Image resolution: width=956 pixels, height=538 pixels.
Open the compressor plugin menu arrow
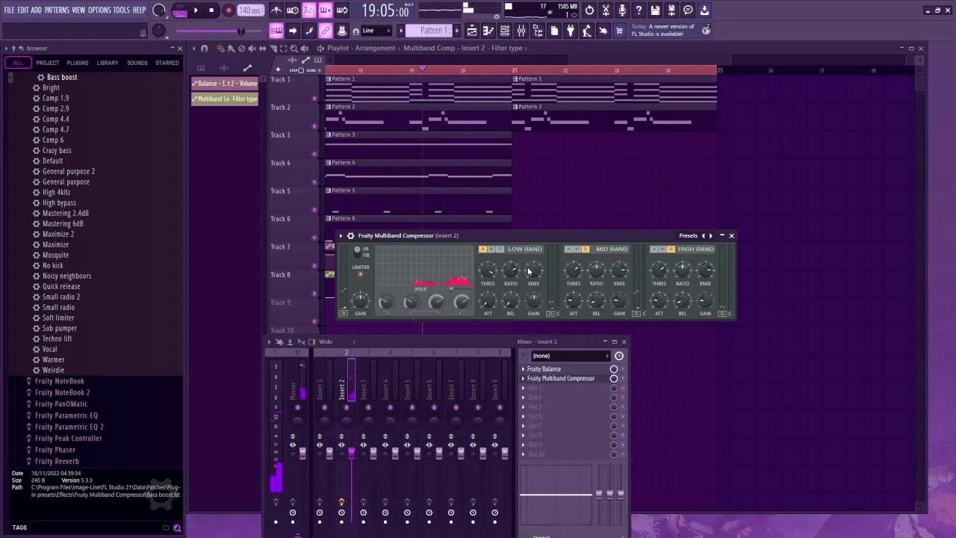(341, 236)
